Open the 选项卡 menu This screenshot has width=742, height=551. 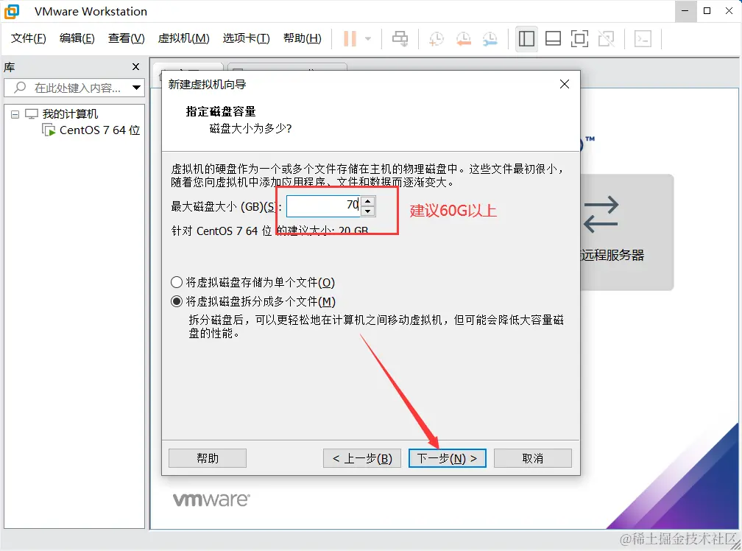tap(246, 38)
